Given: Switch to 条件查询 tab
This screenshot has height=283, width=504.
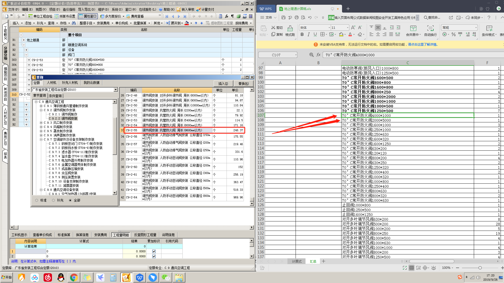Looking at the screenshot, I should [x=55, y=96].
